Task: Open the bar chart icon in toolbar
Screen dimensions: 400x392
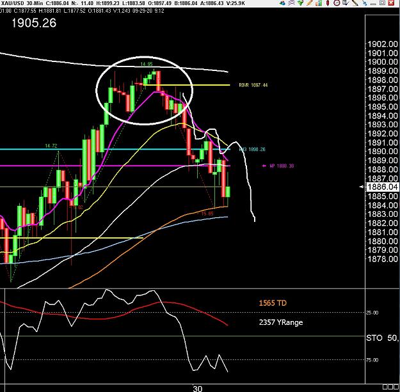Action: (x=319, y=3)
